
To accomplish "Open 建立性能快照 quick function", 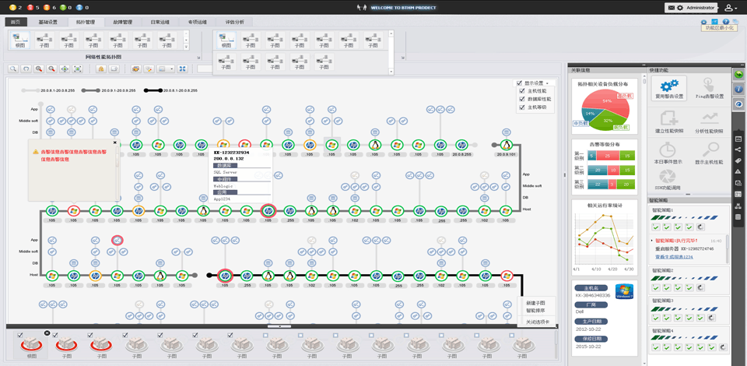I will pos(668,119).
